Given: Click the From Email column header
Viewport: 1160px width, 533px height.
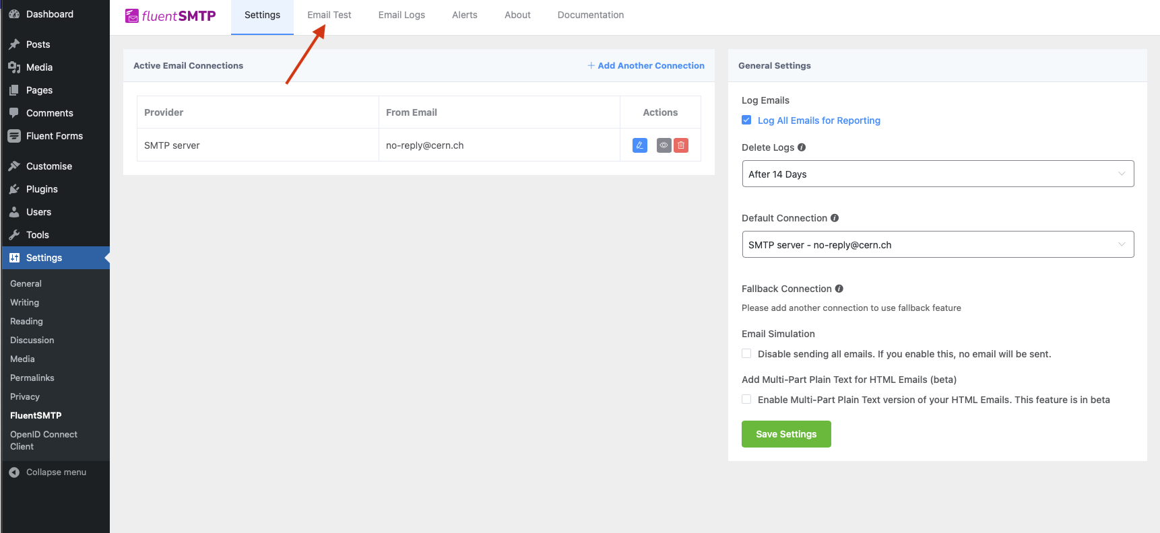Looking at the screenshot, I should tap(499, 112).
